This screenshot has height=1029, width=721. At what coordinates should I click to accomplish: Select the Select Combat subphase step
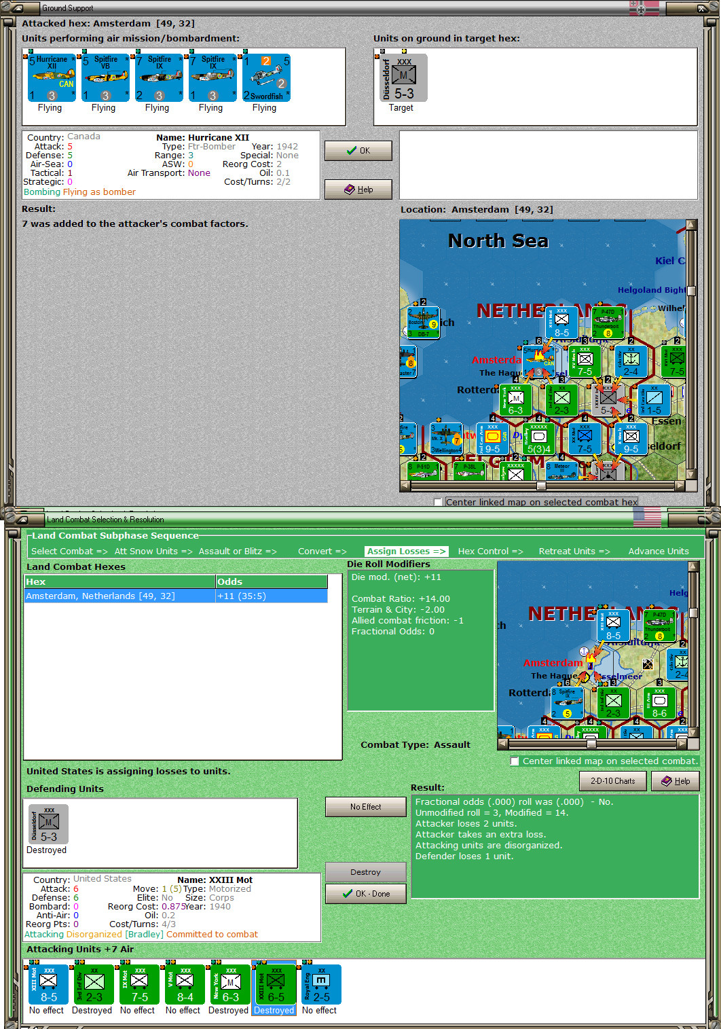[69, 552]
